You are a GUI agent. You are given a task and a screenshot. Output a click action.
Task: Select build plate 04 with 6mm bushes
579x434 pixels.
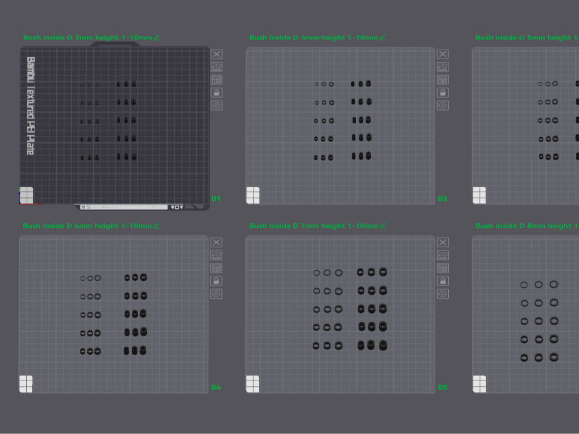click(113, 314)
